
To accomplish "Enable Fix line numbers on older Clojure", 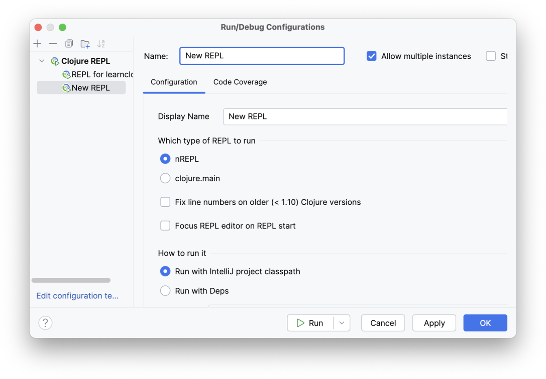I will 165,202.
